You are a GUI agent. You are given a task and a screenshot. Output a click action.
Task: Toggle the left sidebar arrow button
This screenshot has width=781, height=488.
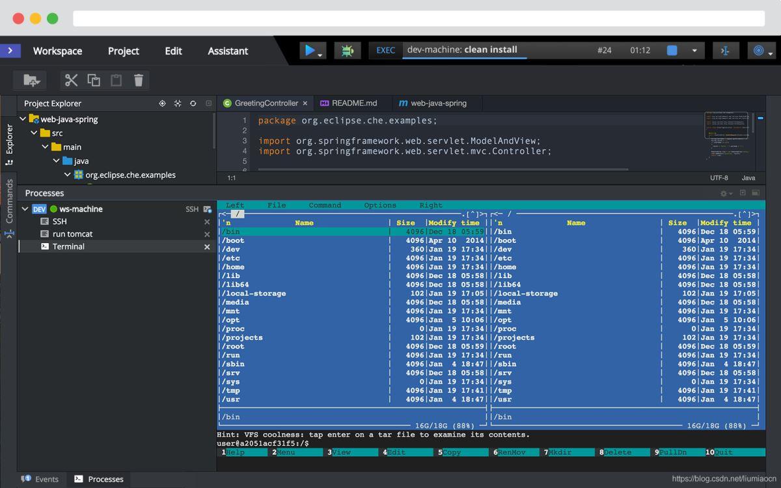10,50
